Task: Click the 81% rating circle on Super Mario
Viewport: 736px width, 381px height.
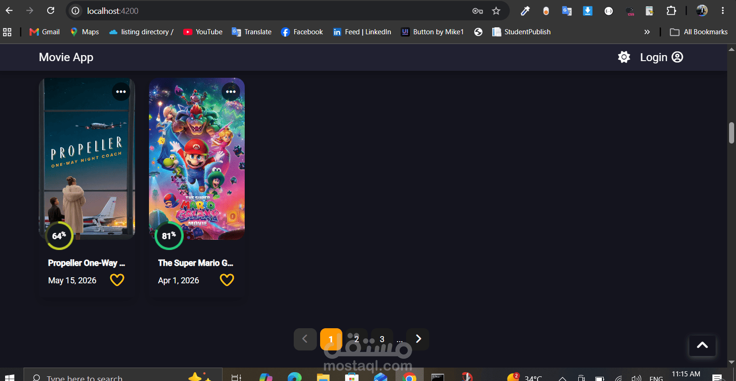Action: pyautogui.click(x=169, y=236)
